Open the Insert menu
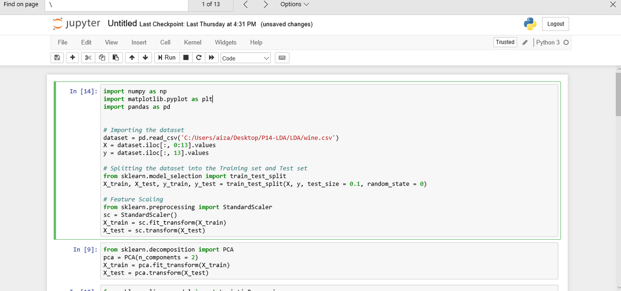The image size is (621, 291). (139, 43)
